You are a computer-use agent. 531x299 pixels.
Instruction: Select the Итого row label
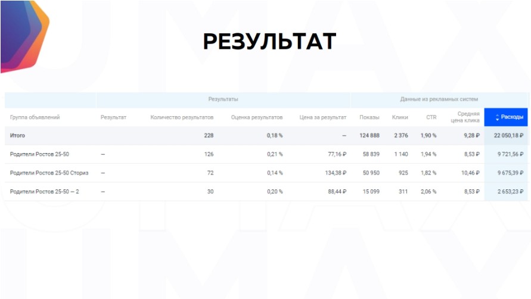pyautogui.click(x=17, y=136)
